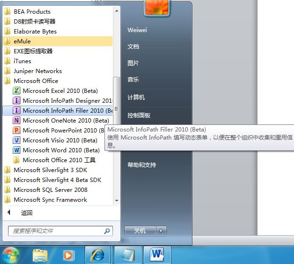294x264 pixels.
Task: Launch Microsoft OneNote 2010 (Beta)
Action: pos(58,120)
